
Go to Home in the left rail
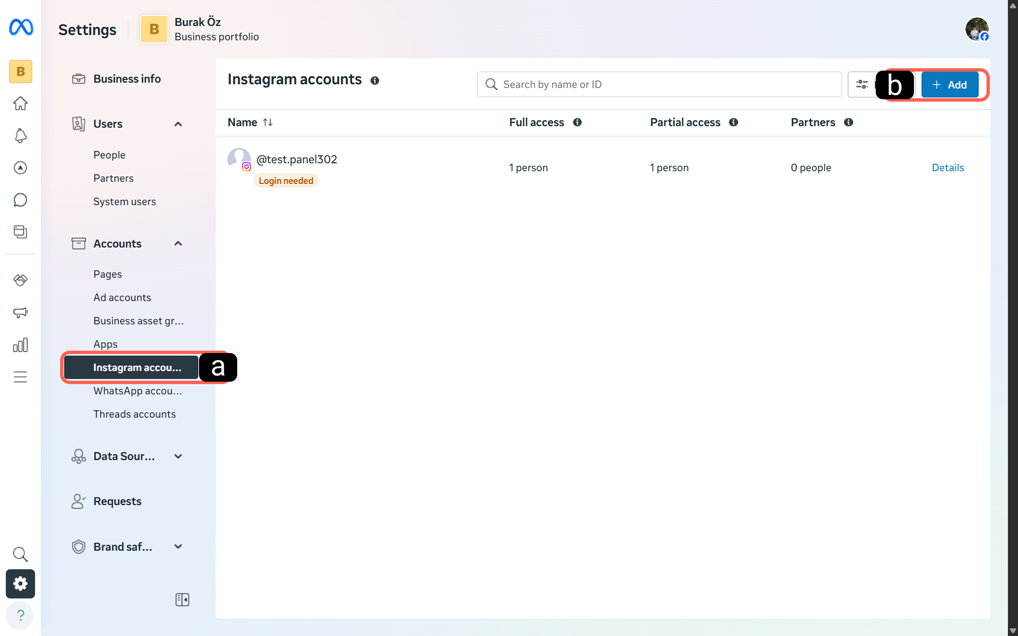(x=21, y=104)
